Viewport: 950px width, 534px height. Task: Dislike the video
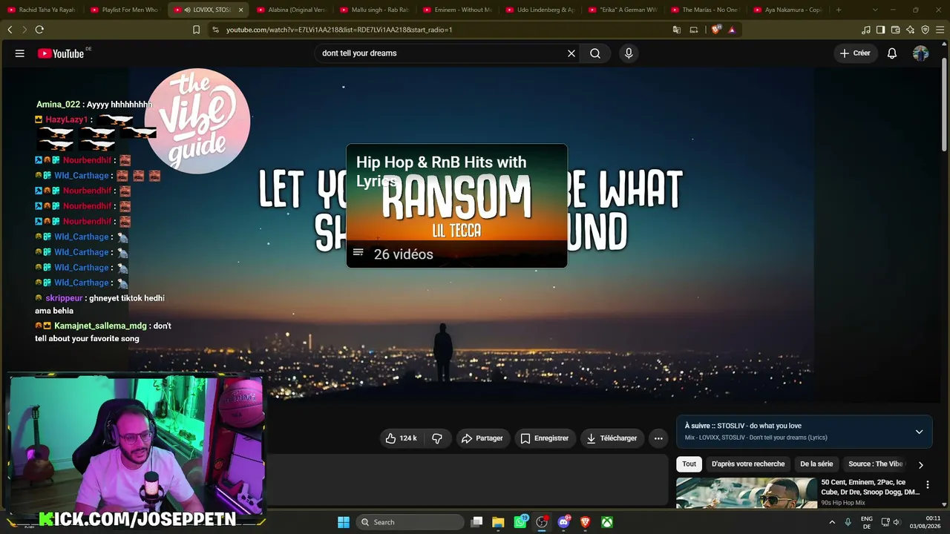tap(437, 438)
